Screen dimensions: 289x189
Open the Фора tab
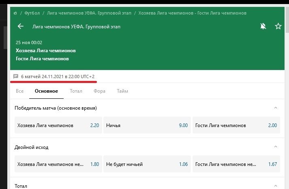[99, 91]
